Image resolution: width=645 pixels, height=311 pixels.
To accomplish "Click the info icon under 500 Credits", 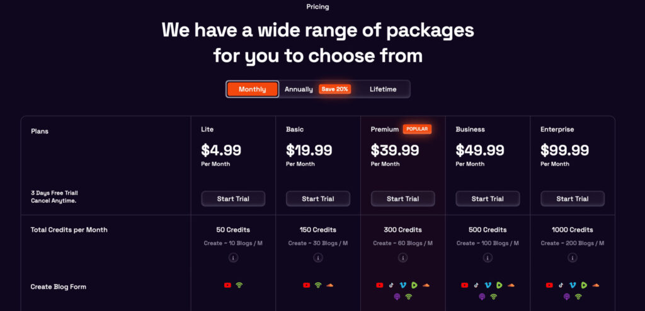I will click(488, 257).
